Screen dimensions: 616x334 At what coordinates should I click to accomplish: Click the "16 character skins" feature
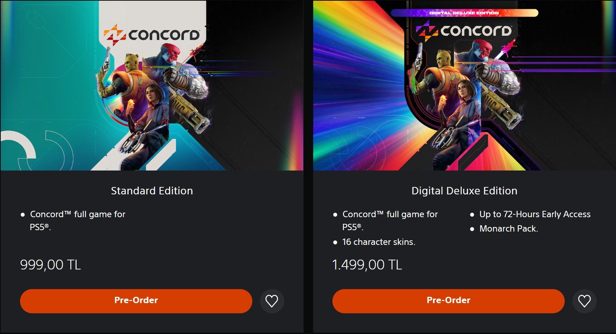[378, 242]
